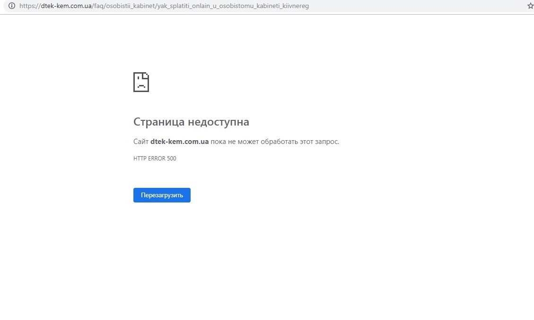534x320 pixels.
Task: Click the folded-corner page graphic above the heading
Action: point(141,82)
